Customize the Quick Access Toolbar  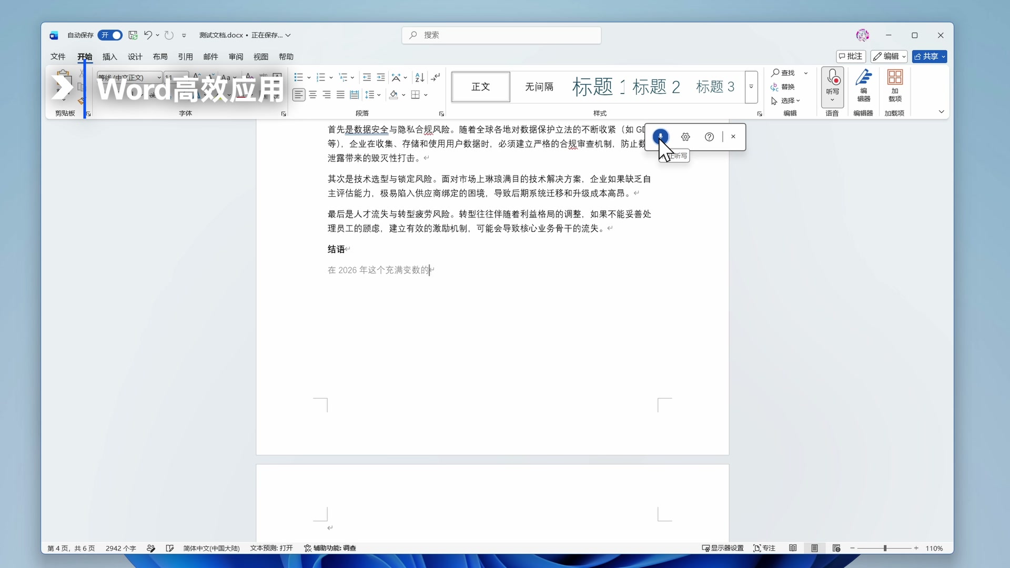click(184, 36)
